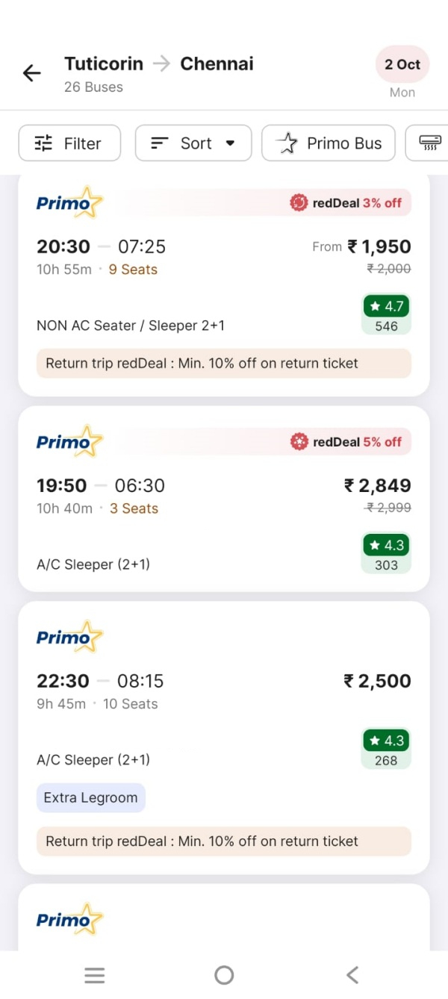The image size is (448, 999).
Task: Tap the redDeal 5% off badge
Action: 347,441
